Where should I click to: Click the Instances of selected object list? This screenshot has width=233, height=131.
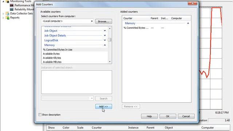point(76,82)
